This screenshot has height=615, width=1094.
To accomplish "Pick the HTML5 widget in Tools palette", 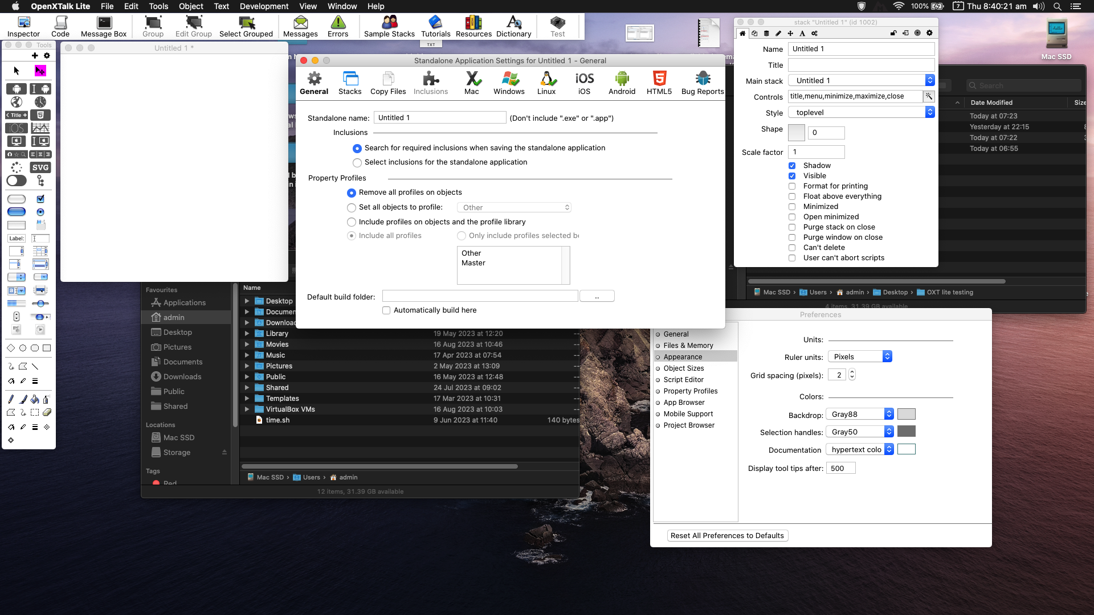I will 40,115.
